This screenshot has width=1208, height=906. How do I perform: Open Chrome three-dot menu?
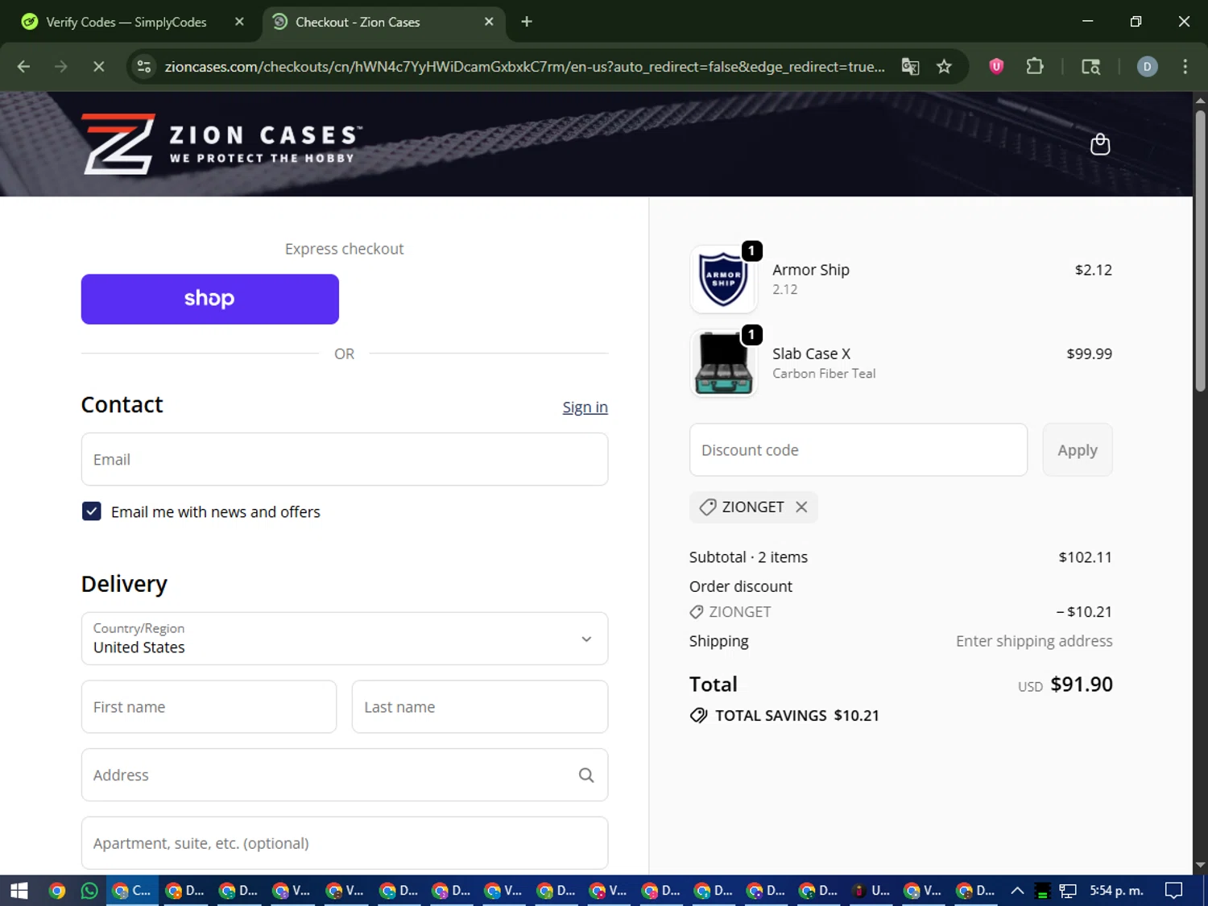[1185, 67]
